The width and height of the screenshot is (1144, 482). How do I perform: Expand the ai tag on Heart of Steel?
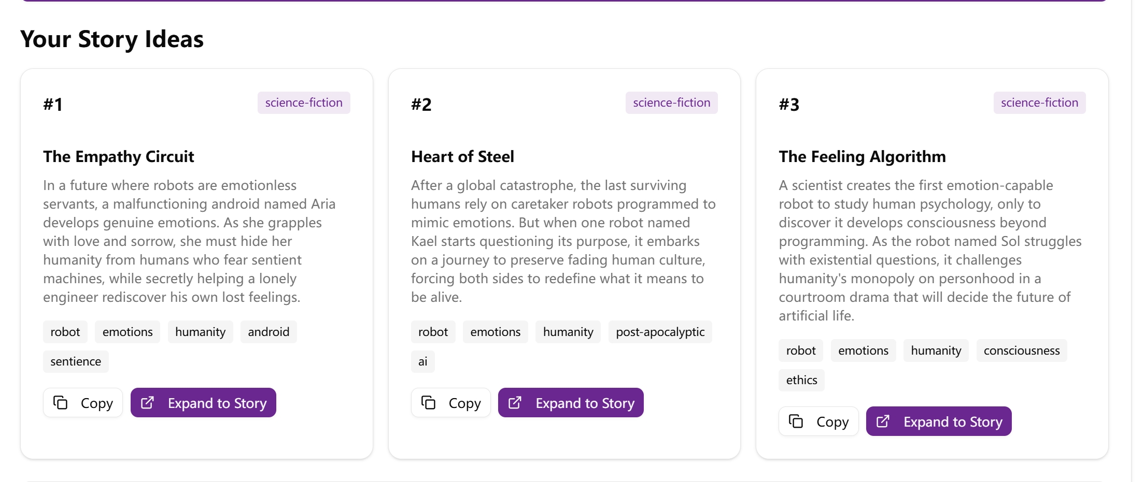tap(422, 361)
